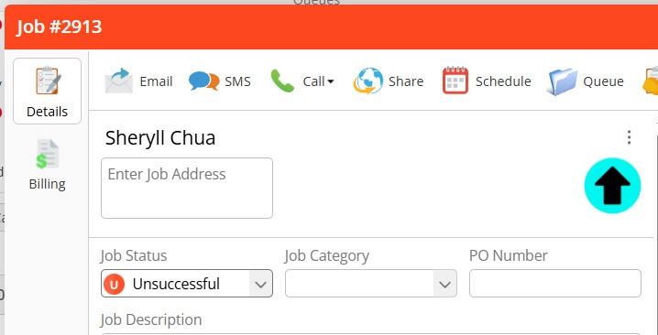Screen dimensions: 658x335
Task: Open the Schedule calendar icon
Action: coord(455,80)
